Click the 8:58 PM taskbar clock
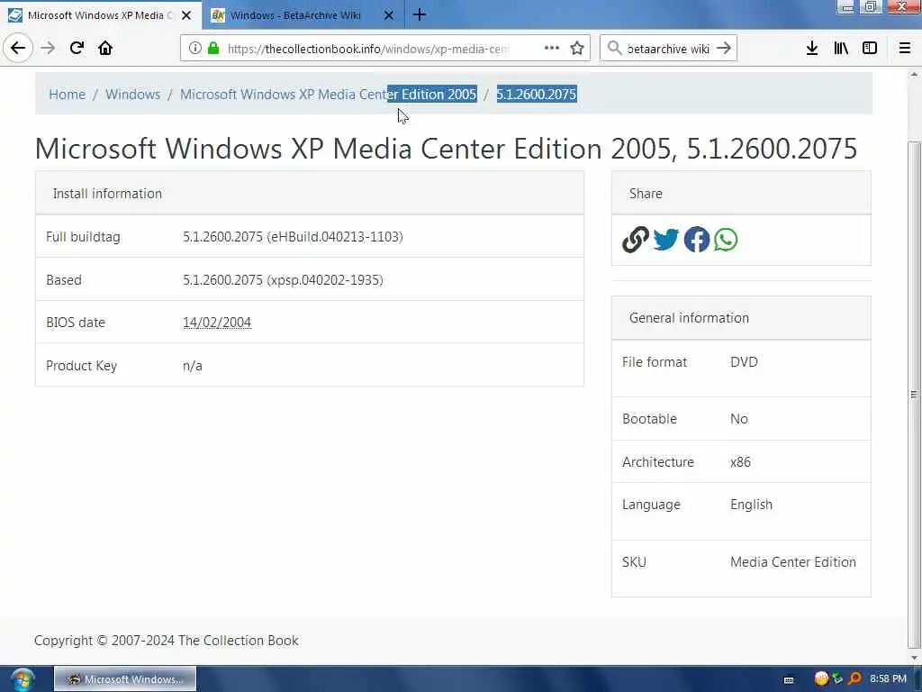Image resolution: width=922 pixels, height=692 pixels. tap(888, 678)
